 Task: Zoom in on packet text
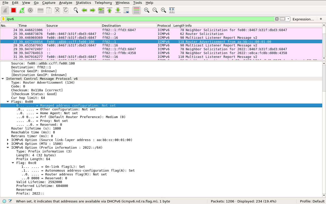146,10
